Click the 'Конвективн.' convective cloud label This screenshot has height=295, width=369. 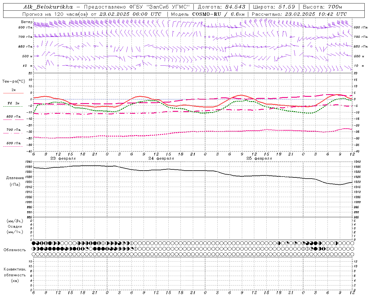[15, 269]
